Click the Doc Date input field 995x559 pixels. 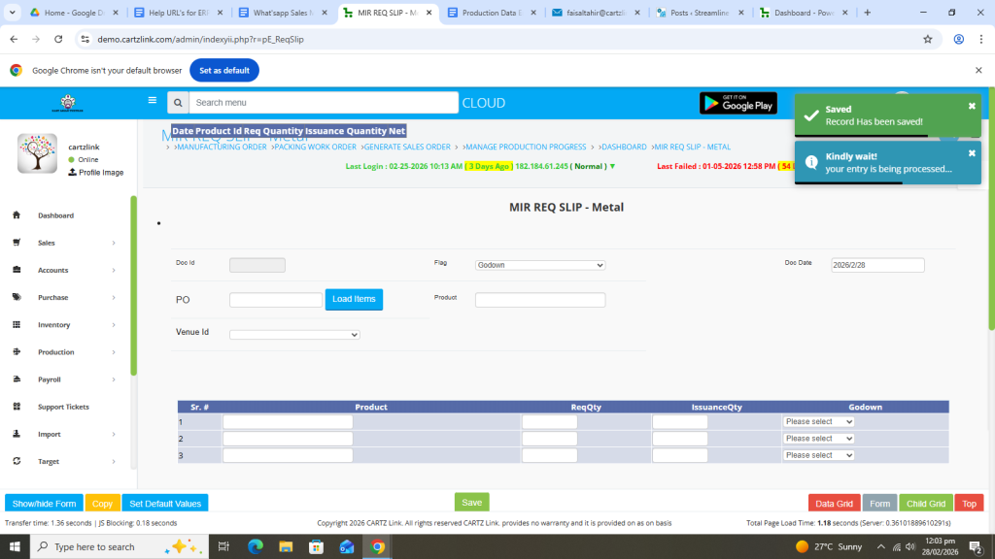coord(877,265)
